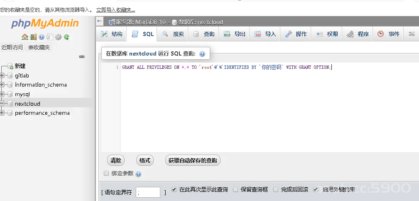
Task: Switch to the 操作 tab
Action: (x=296, y=34)
